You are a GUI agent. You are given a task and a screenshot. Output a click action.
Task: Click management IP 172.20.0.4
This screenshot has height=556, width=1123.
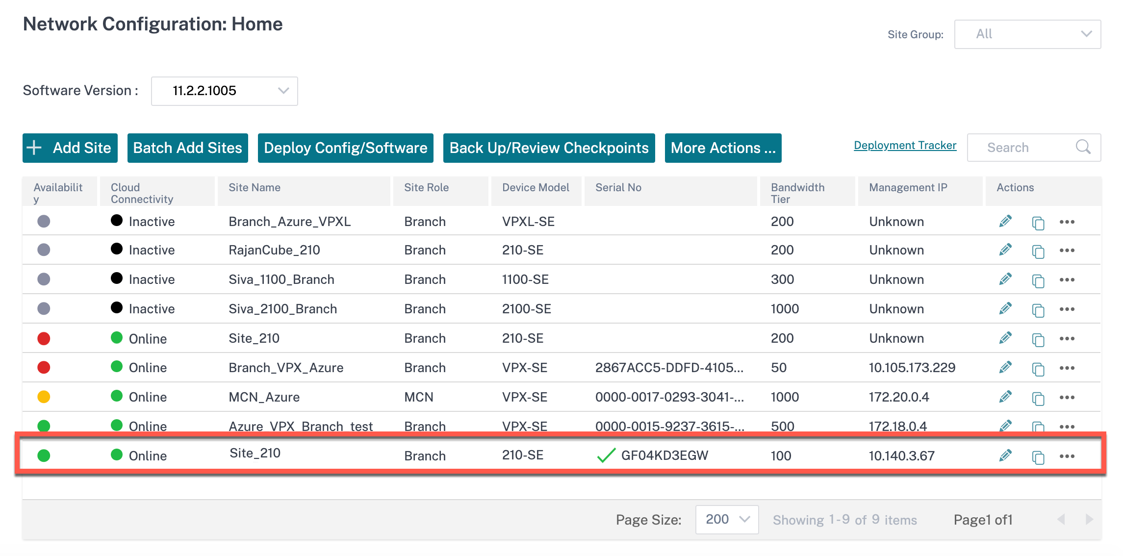(899, 397)
